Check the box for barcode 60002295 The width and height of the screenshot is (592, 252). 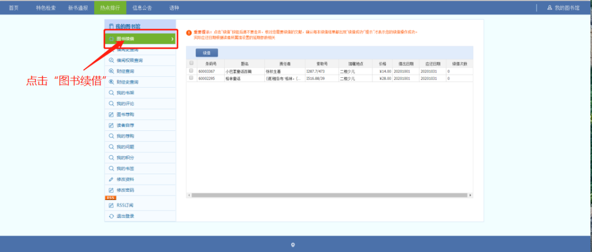click(191, 78)
